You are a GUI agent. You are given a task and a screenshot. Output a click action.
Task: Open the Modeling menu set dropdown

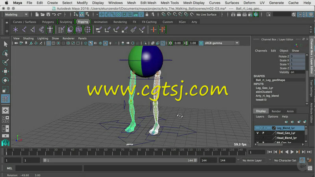tap(16, 15)
